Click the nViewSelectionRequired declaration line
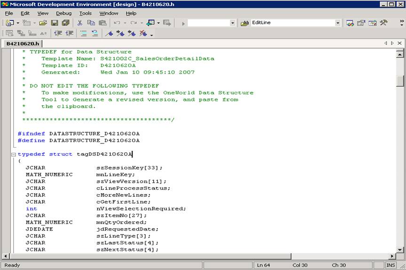Image resolution: width=406 pixels, height=270 pixels. [106, 209]
